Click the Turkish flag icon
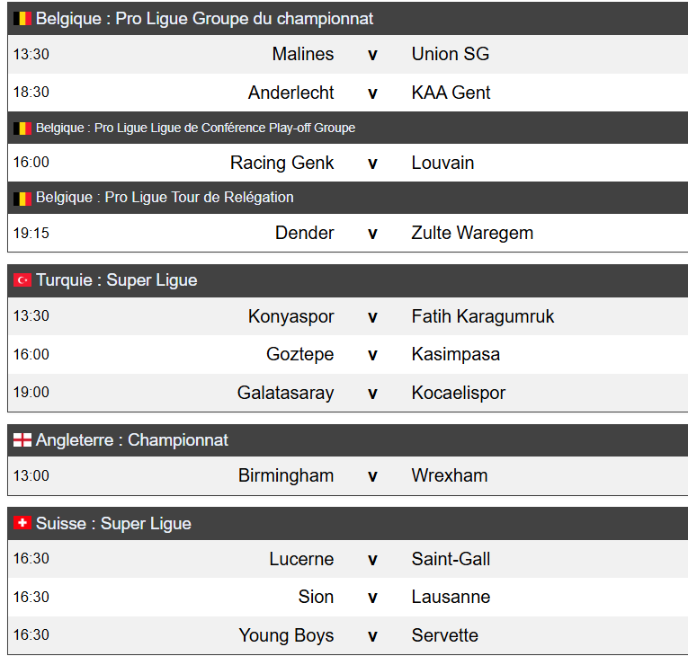 click(x=22, y=280)
